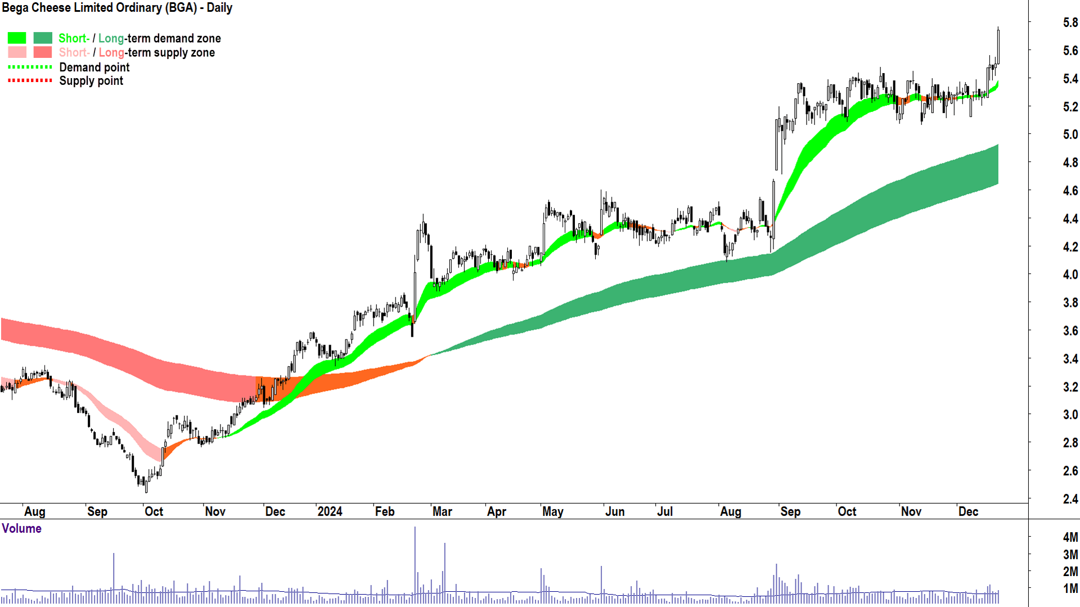Click the 4.8 price axis label

[x=1070, y=162]
